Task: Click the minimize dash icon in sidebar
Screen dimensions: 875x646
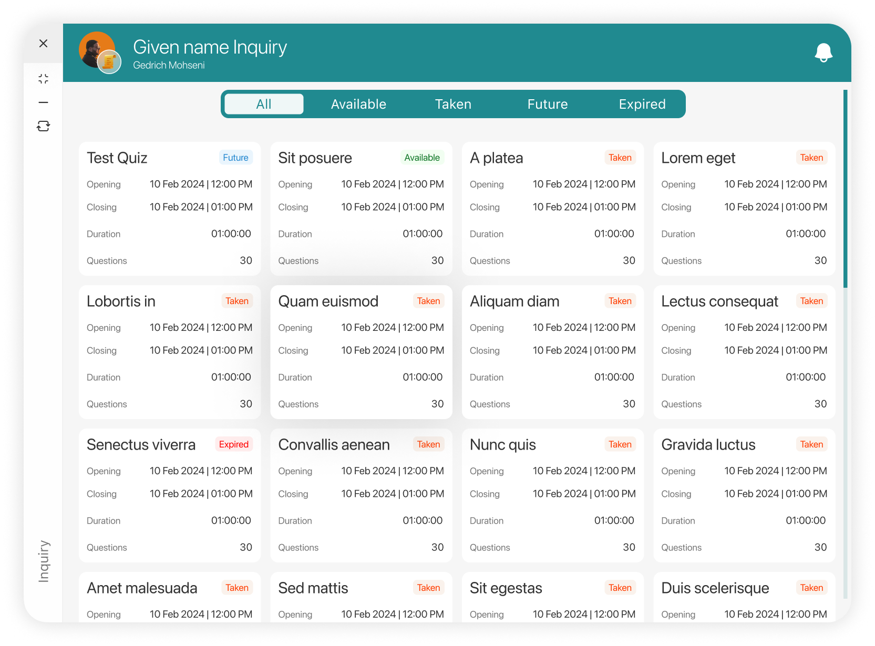Action: pyautogui.click(x=44, y=102)
